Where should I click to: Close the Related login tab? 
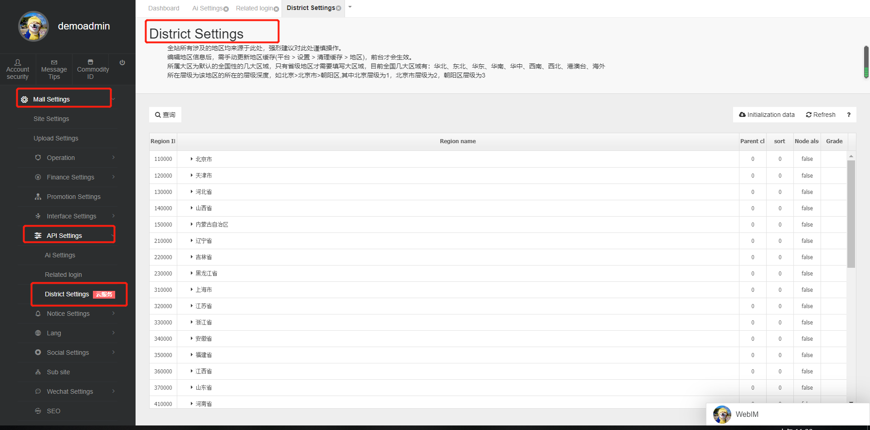277,9
